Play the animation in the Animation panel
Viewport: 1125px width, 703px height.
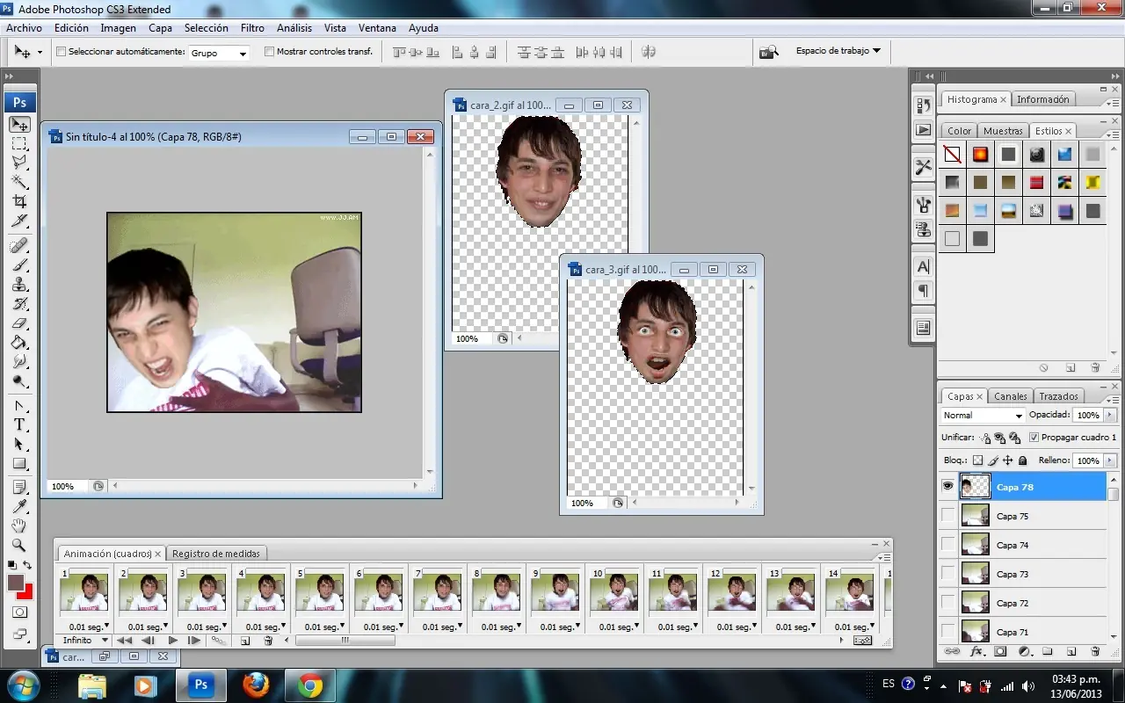pos(172,641)
